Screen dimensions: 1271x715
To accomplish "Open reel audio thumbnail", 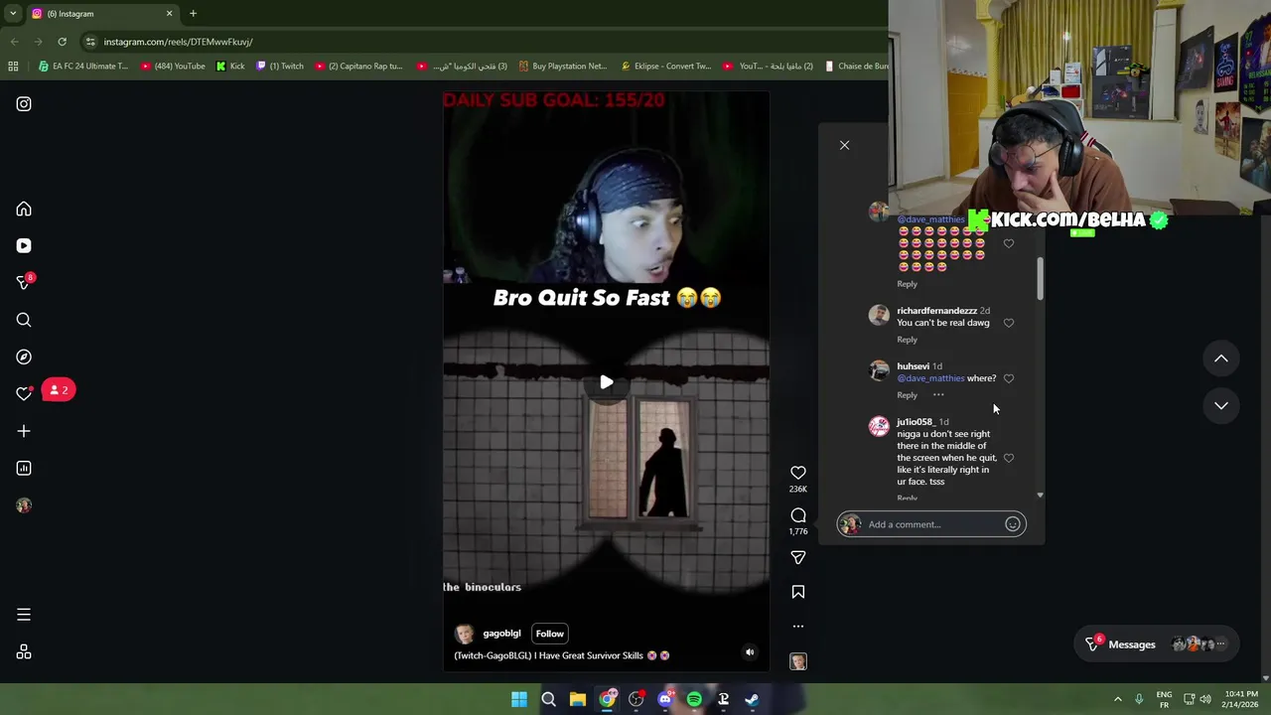I will point(798,661).
